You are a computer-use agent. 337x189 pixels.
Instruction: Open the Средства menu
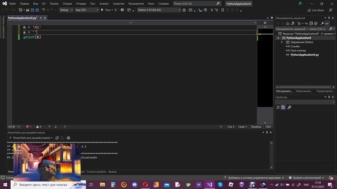pyautogui.click(x=118, y=4)
